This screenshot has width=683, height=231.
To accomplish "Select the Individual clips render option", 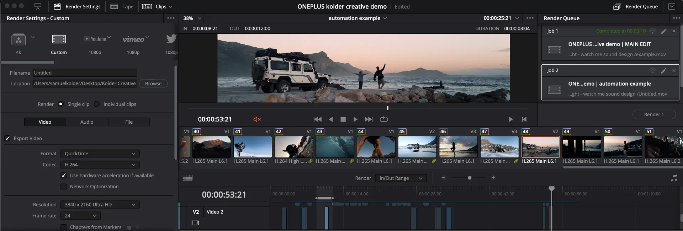I will pyautogui.click(x=97, y=104).
